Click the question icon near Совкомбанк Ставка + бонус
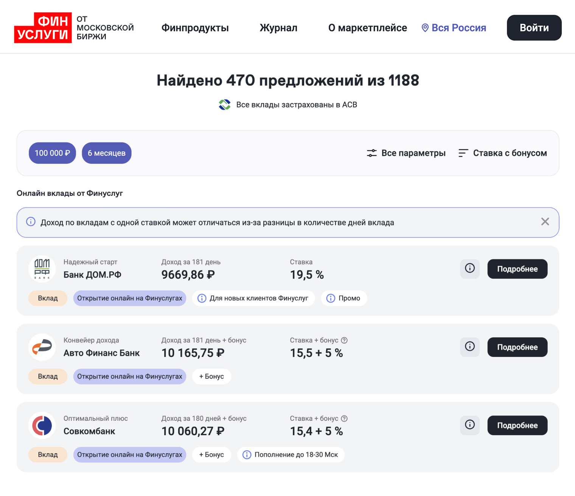This screenshot has height=496, width=575. [344, 418]
